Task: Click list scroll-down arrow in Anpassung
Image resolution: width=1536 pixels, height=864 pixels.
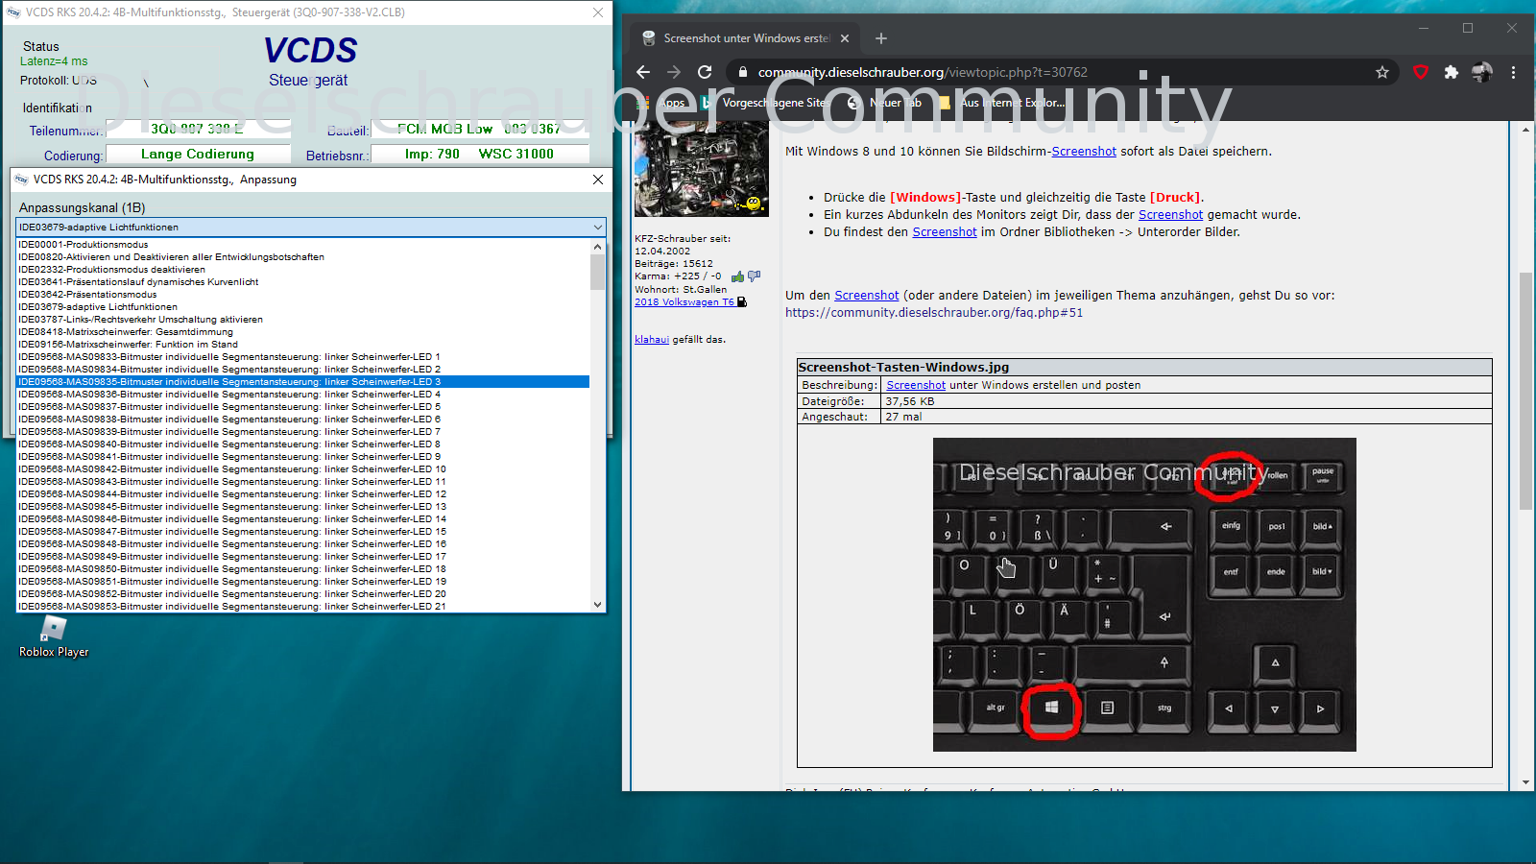Action: (598, 605)
